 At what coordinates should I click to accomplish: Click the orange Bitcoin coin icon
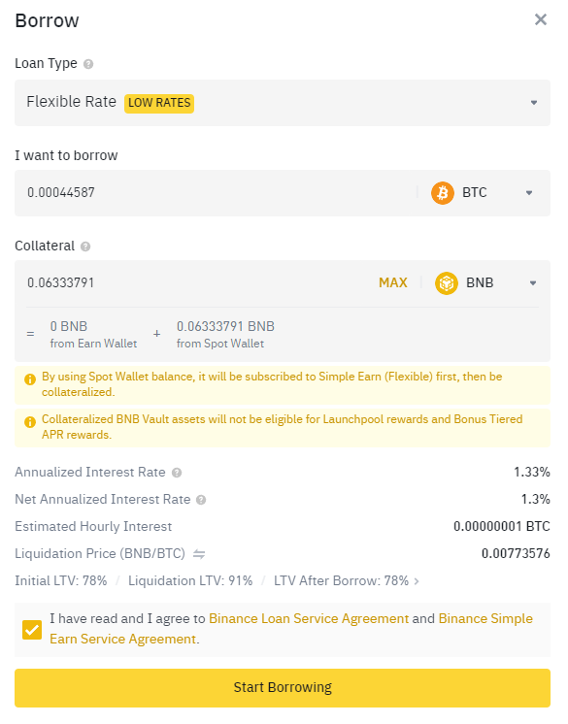click(443, 193)
